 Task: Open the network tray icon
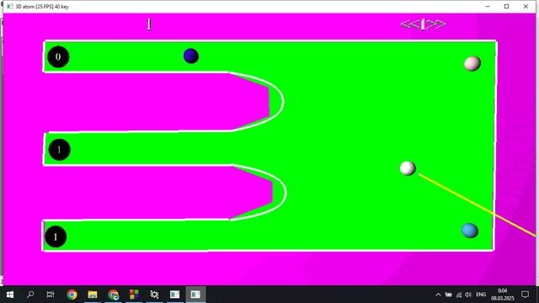(x=458, y=295)
